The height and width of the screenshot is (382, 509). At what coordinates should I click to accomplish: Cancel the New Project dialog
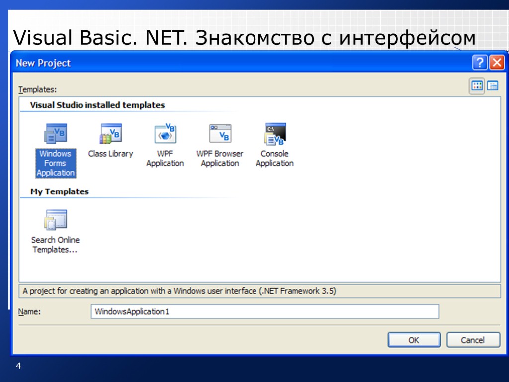(x=473, y=340)
